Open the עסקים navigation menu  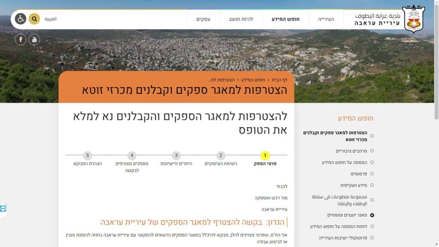(x=203, y=19)
